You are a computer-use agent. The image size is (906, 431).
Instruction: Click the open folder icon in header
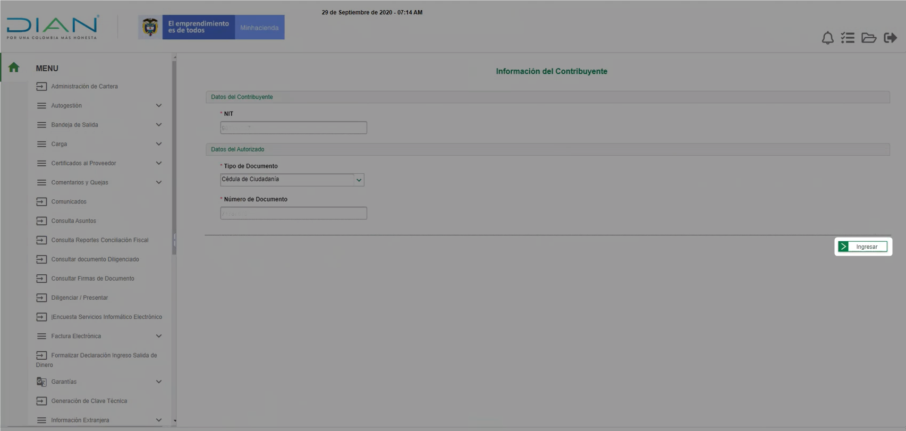869,38
